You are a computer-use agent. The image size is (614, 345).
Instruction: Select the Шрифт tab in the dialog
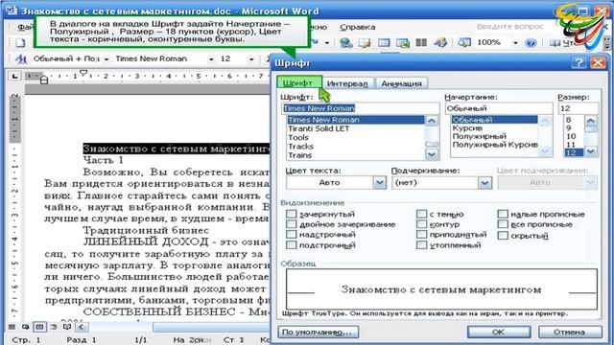coord(298,83)
